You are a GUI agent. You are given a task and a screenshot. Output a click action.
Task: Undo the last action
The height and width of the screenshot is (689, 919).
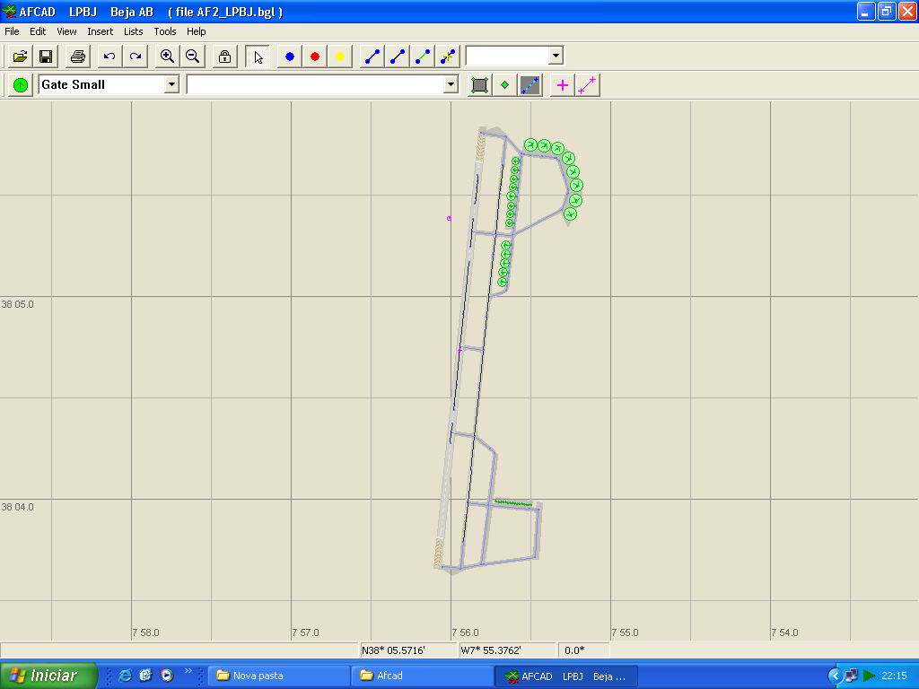[x=109, y=57]
